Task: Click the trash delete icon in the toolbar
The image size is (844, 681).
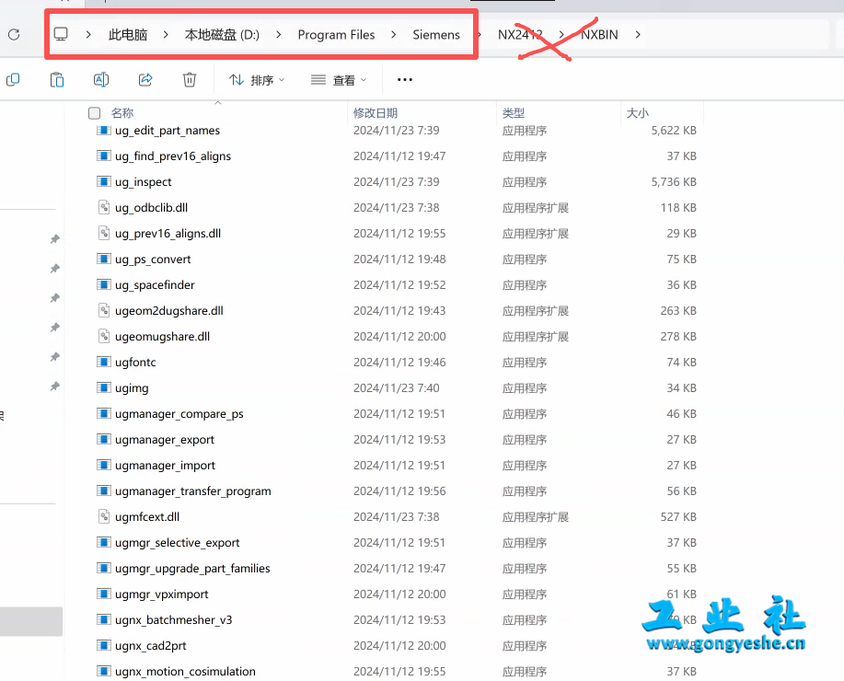Action: pyautogui.click(x=190, y=80)
